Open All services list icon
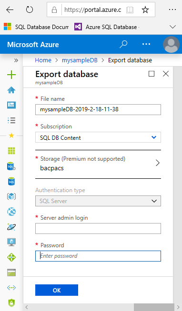The height and width of the screenshot is (311, 182). tap(11, 120)
